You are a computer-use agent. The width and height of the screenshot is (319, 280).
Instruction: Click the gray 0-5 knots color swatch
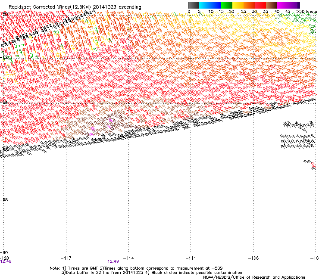coord(193,5)
